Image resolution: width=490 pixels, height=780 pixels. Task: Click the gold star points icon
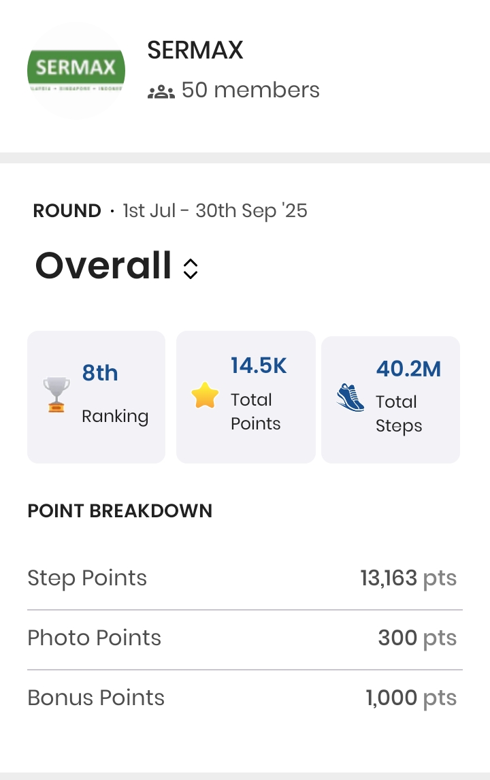[x=205, y=395]
